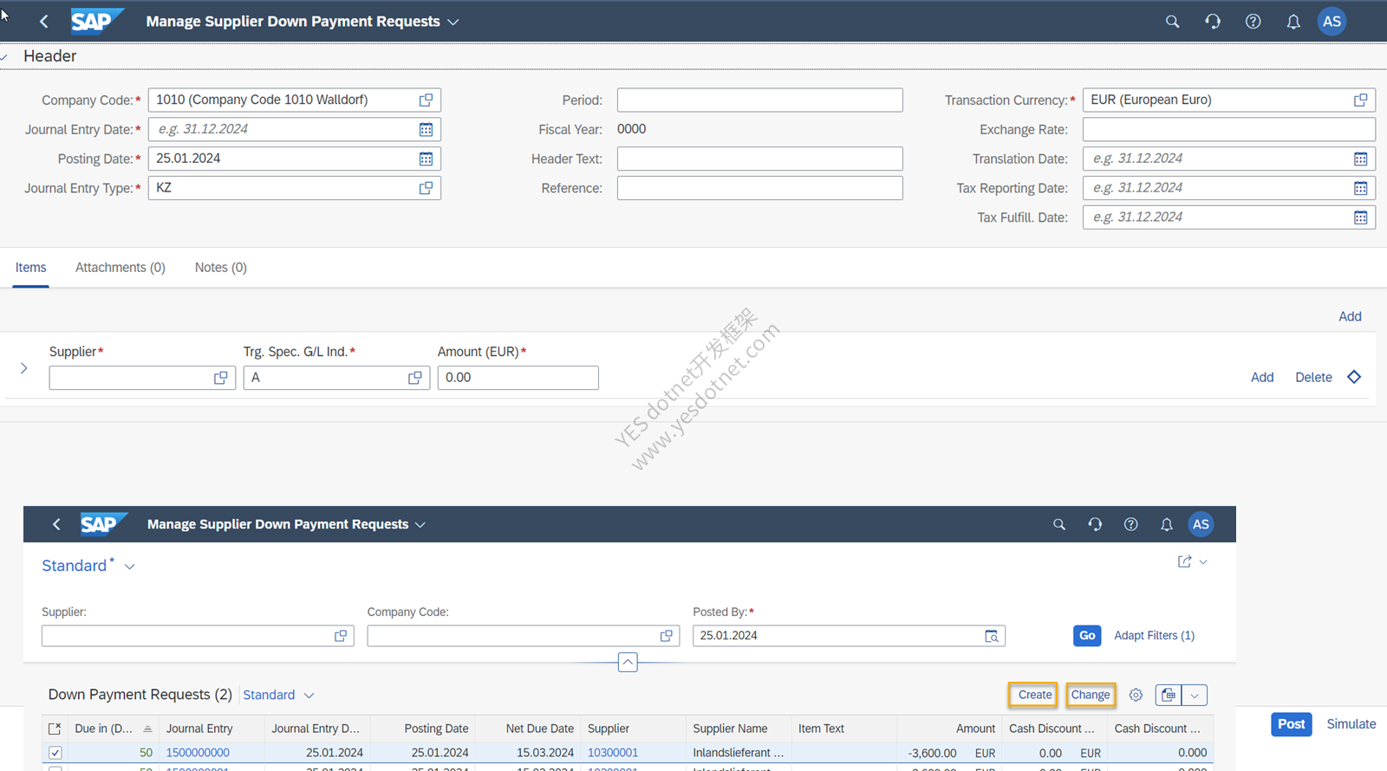Click the Header Text input field

(759, 159)
